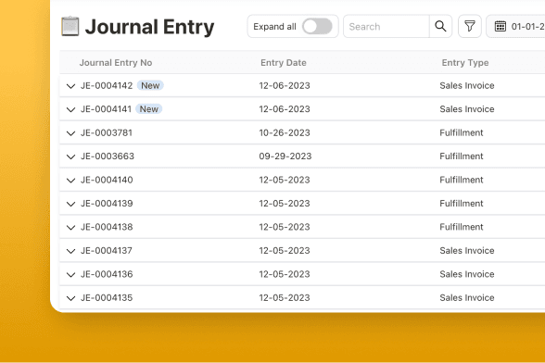Click the Entry Type column header
The width and height of the screenshot is (545, 363).
point(465,63)
